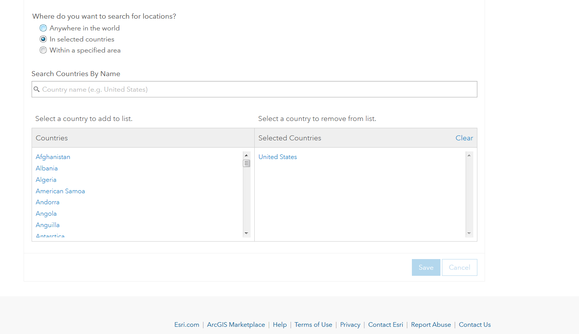Click the country name search field
Screen dimensions: 579x334
click(254, 89)
